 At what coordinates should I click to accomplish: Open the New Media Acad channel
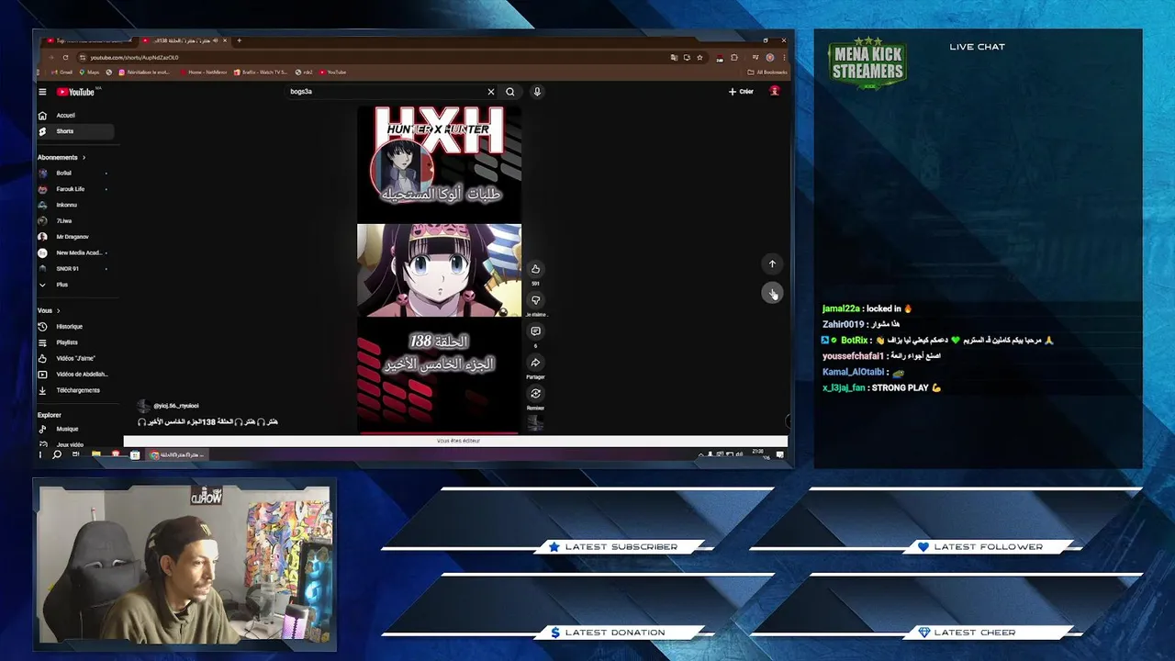75,252
